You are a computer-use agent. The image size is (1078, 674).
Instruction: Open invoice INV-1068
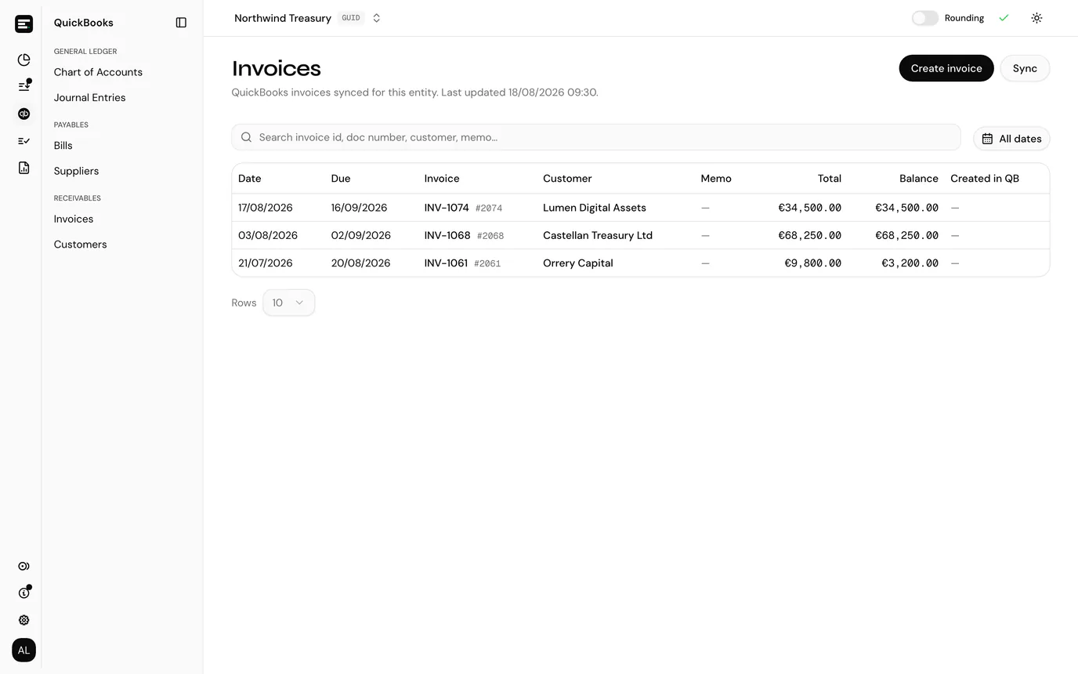pyautogui.click(x=447, y=235)
